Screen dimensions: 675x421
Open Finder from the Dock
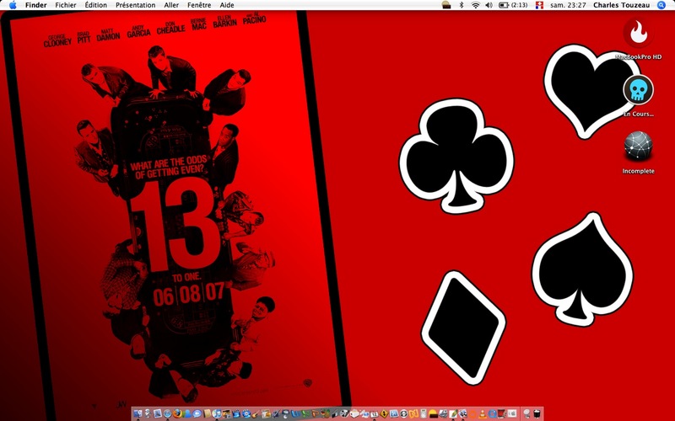(138, 413)
